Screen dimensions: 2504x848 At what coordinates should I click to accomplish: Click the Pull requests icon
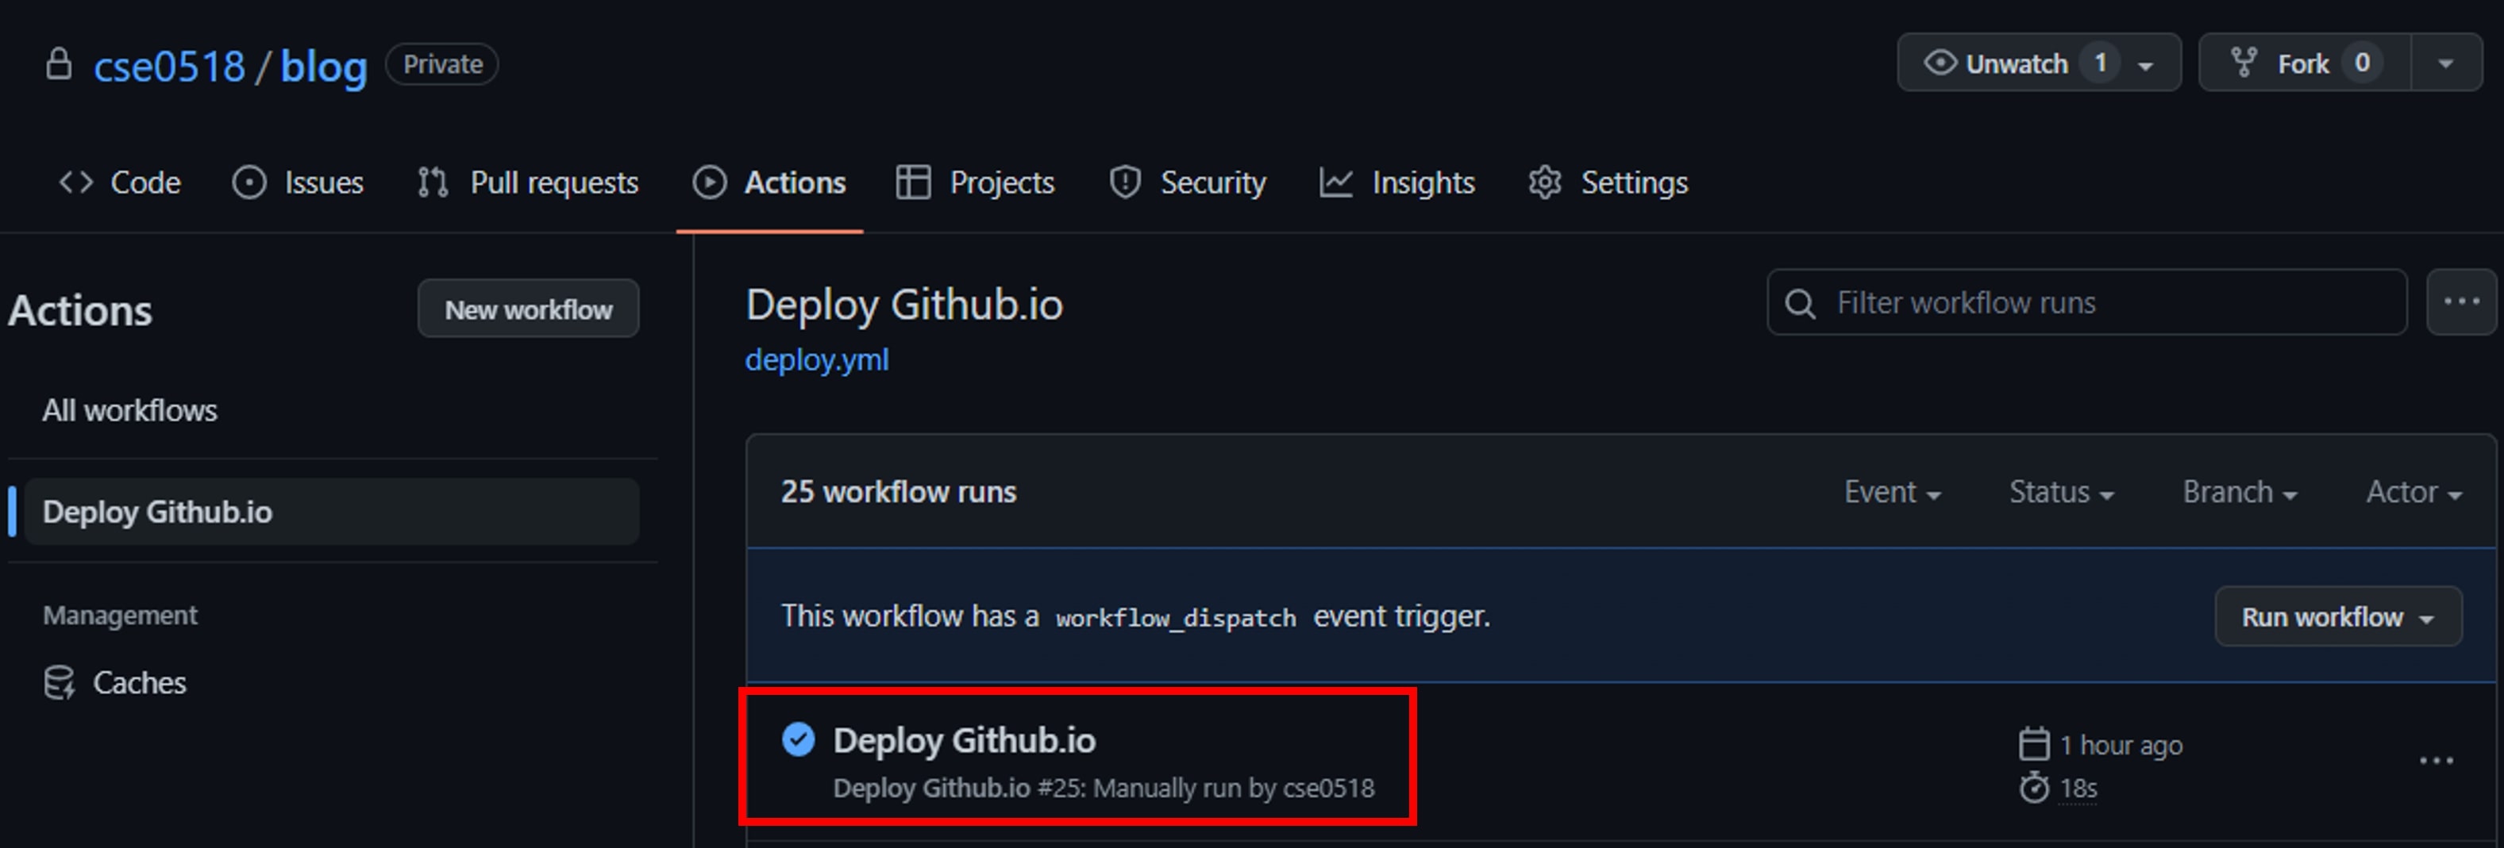433,182
